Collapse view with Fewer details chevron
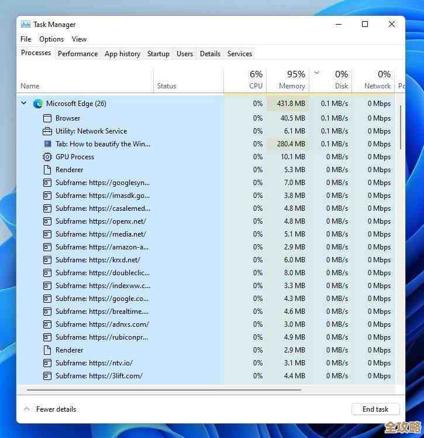Viewport: 424px width, 438px height. 27,409
